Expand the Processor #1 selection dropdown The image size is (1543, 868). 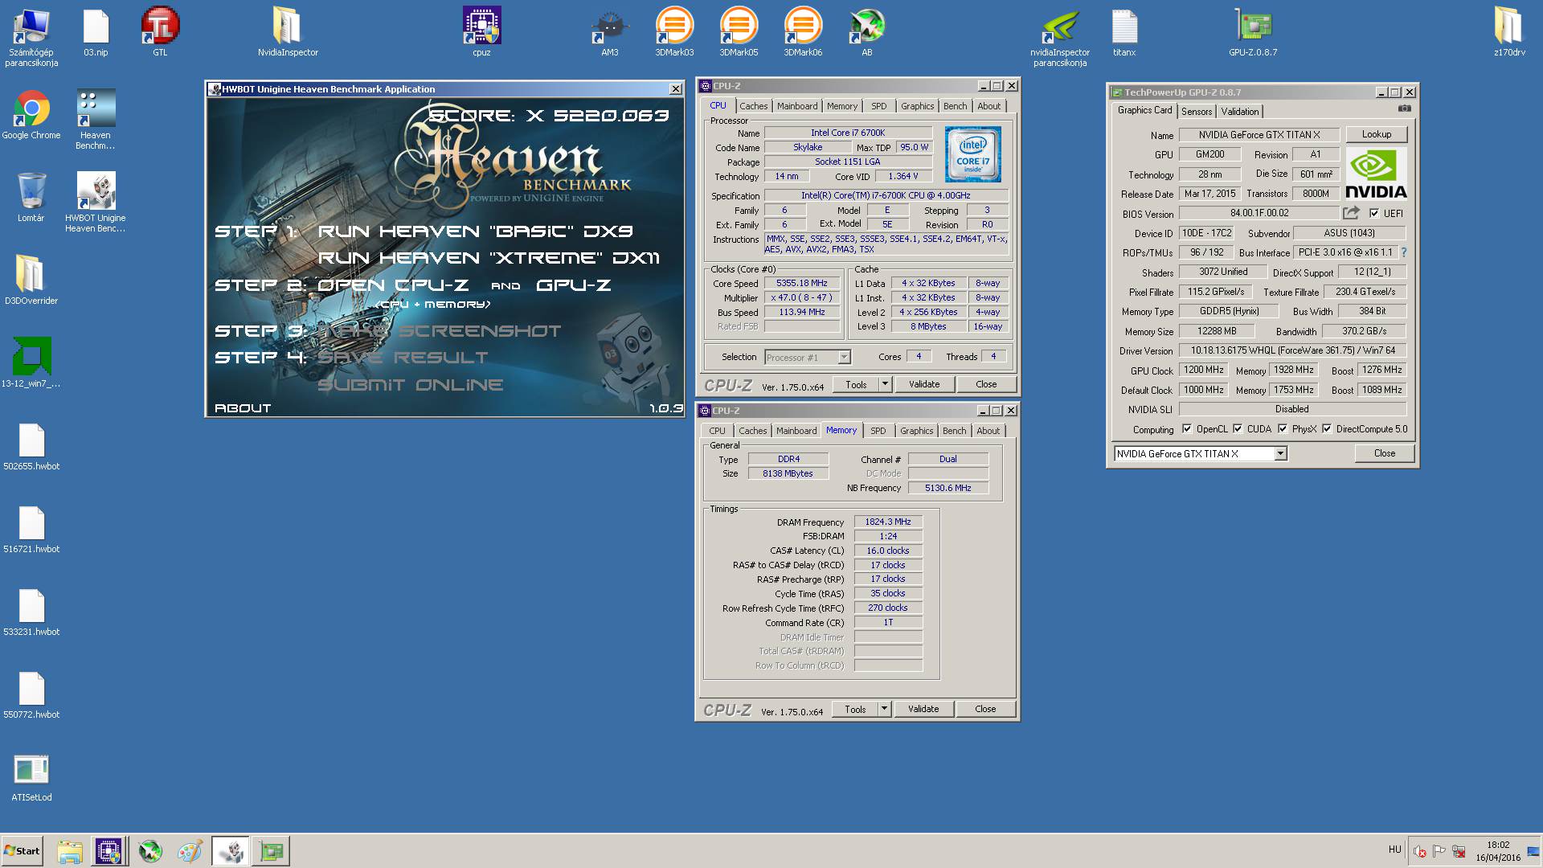[844, 358]
